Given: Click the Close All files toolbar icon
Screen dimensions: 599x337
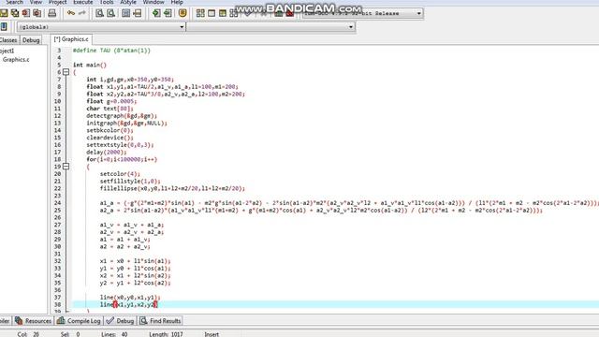Looking at the screenshot, I should (37, 13).
